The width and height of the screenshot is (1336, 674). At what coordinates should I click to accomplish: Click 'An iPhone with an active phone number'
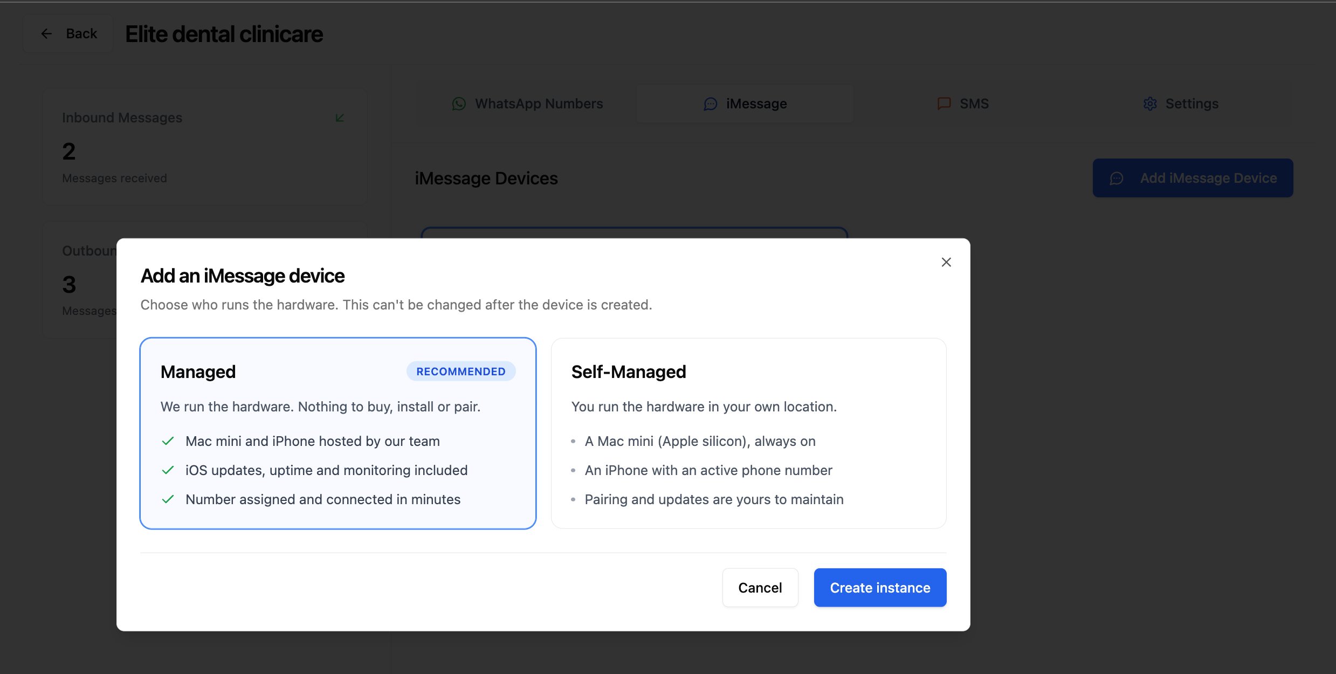click(x=708, y=470)
